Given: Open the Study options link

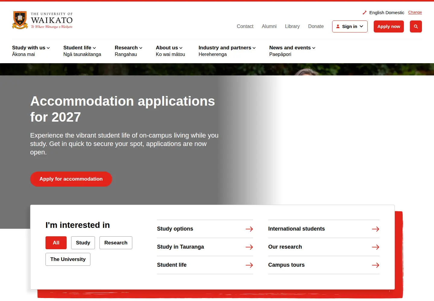Looking at the screenshot, I should (x=205, y=229).
